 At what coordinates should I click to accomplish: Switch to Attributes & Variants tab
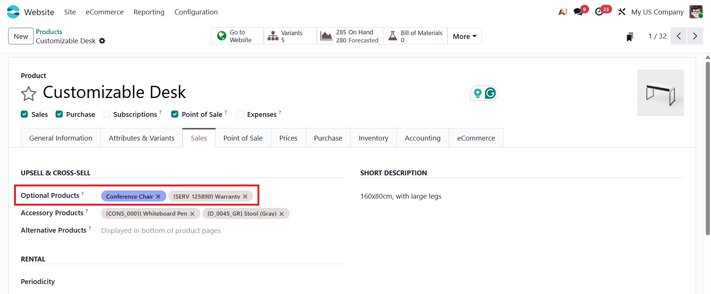click(x=142, y=138)
